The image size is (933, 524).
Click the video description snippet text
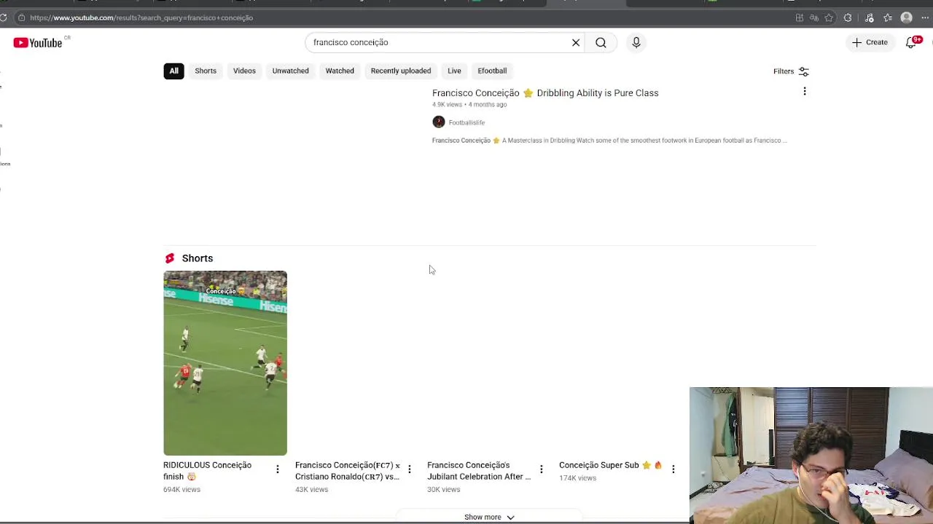(609, 140)
